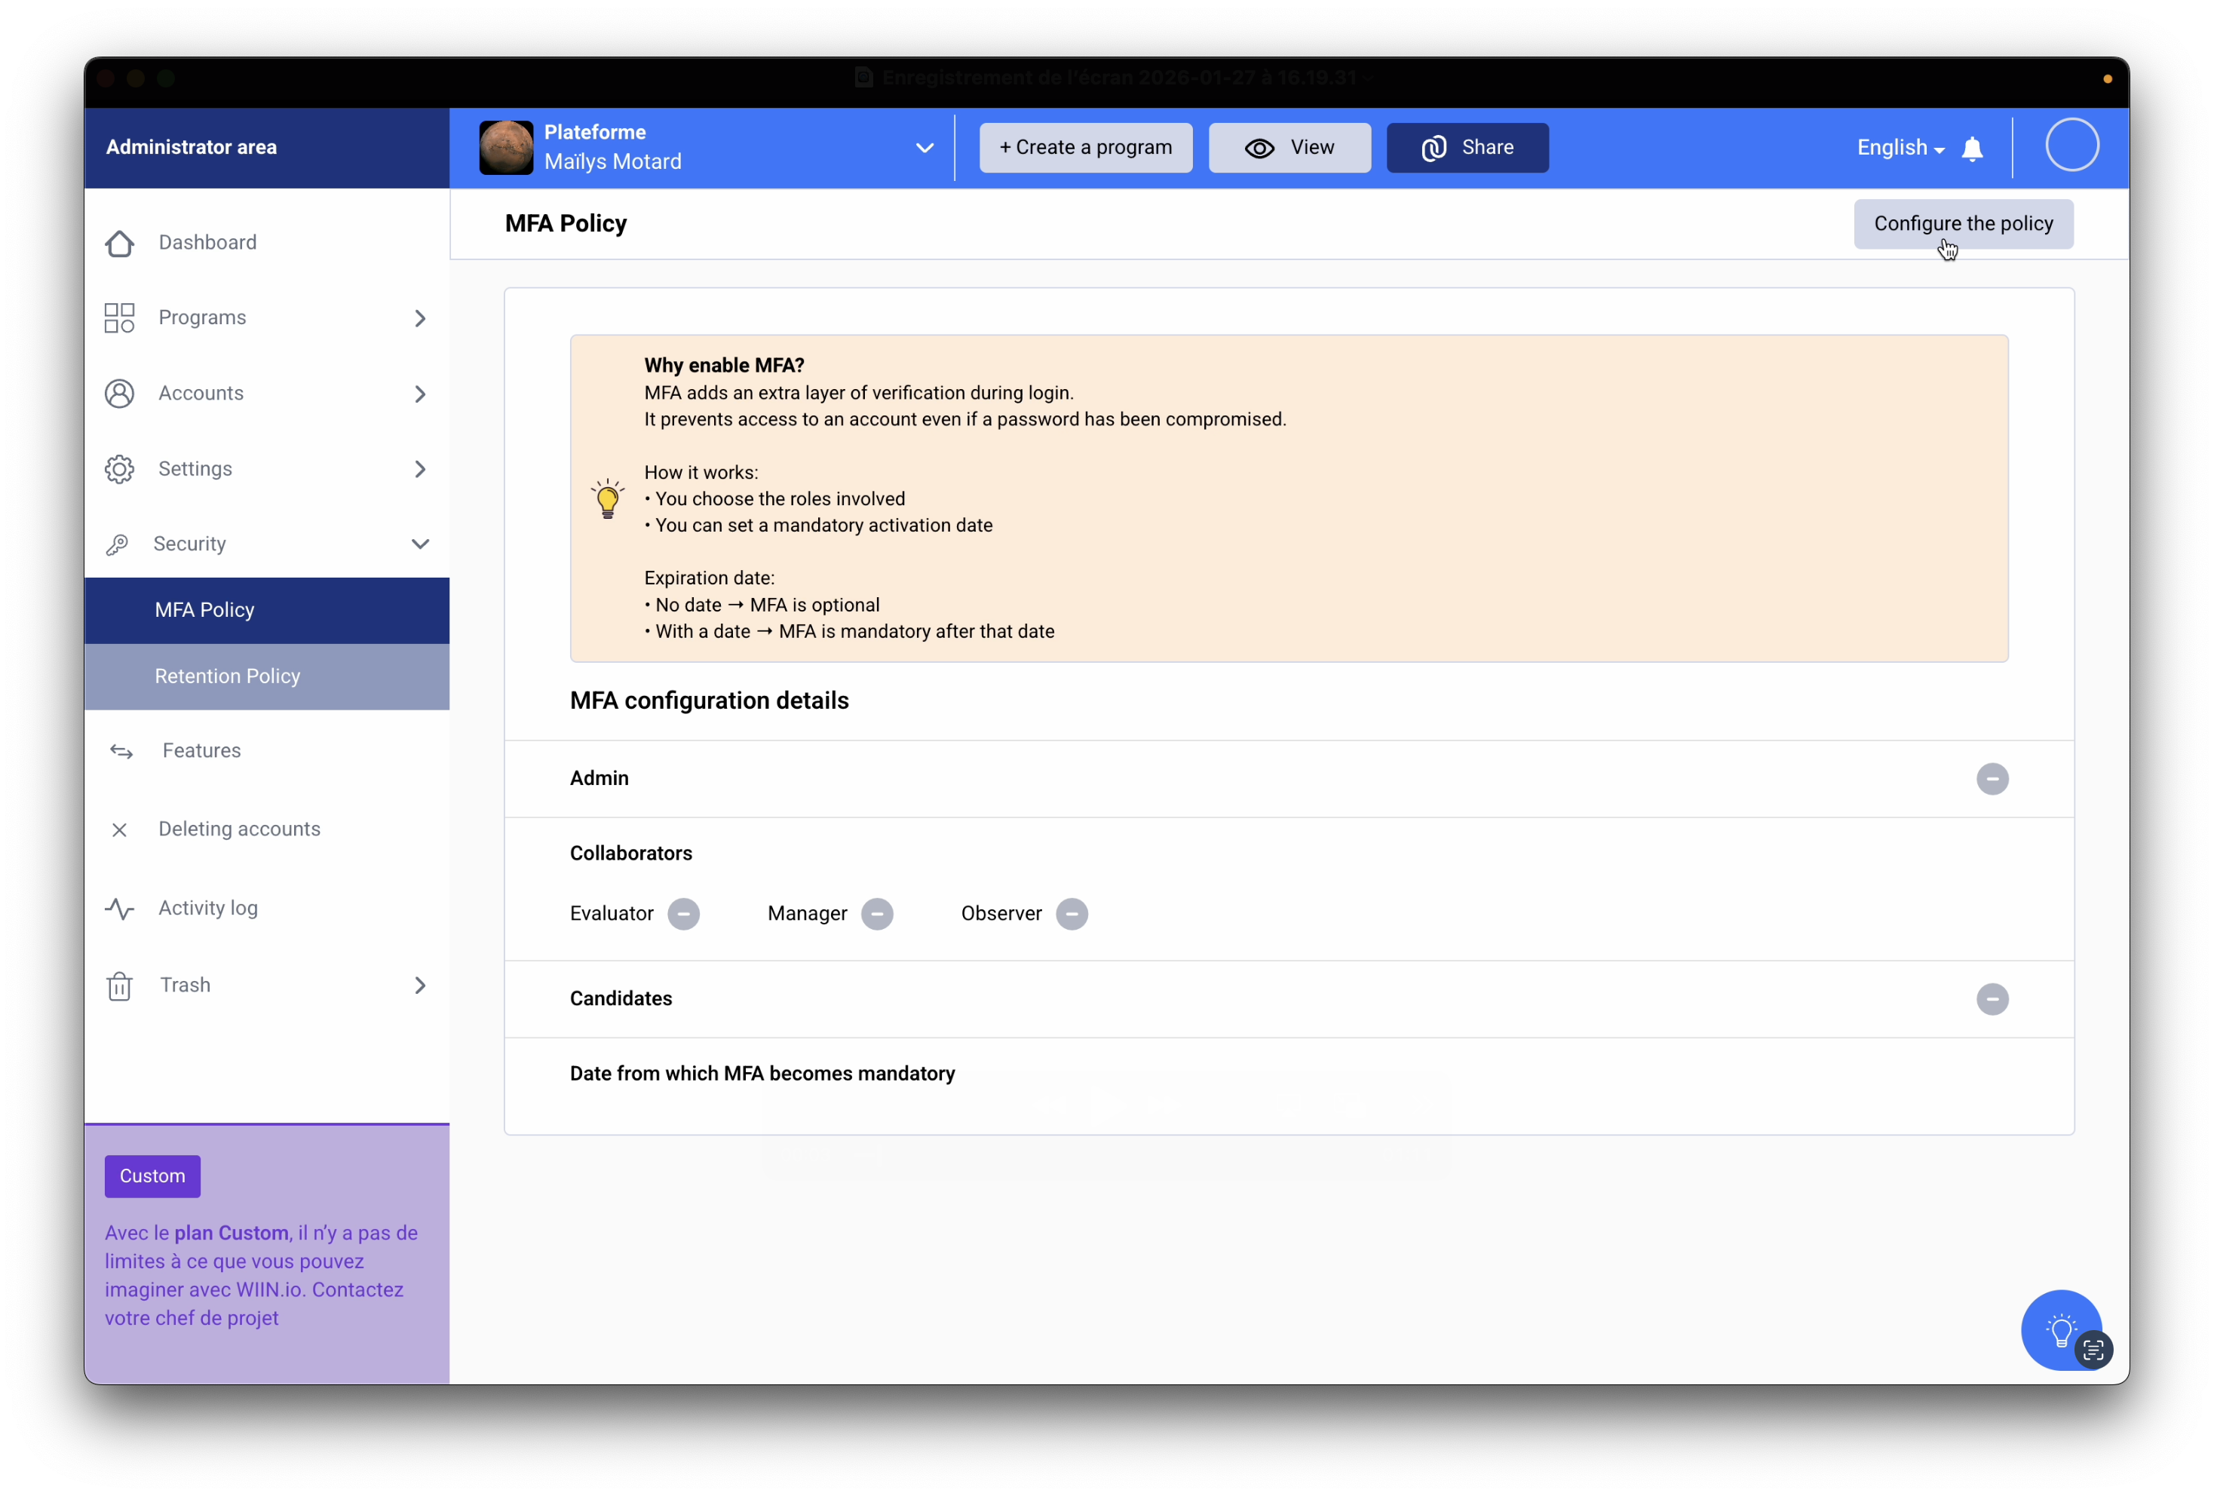Click the Activity log pulse icon
The height and width of the screenshot is (1496, 2214).
119,909
